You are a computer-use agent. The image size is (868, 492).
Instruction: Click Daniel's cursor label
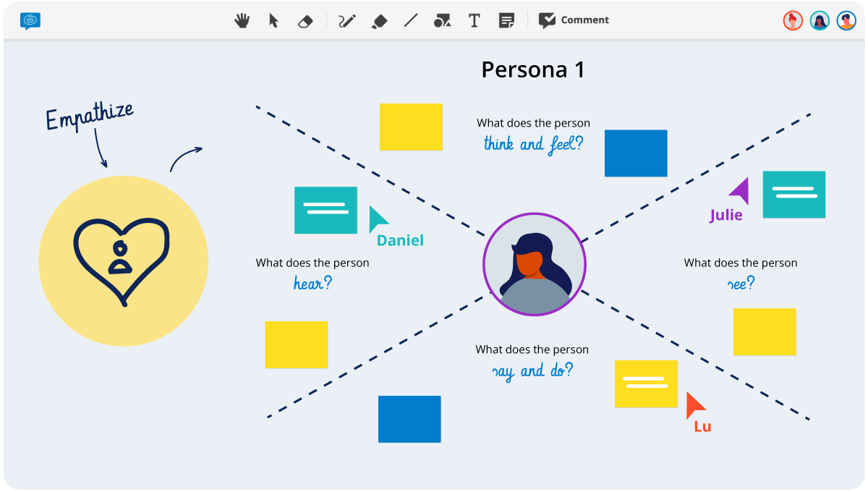click(x=400, y=241)
